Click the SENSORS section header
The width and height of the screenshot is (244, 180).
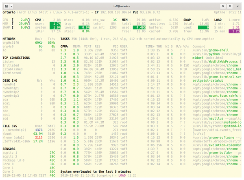click(9, 149)
